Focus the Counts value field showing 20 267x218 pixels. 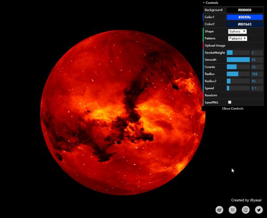tap(257, 67)
